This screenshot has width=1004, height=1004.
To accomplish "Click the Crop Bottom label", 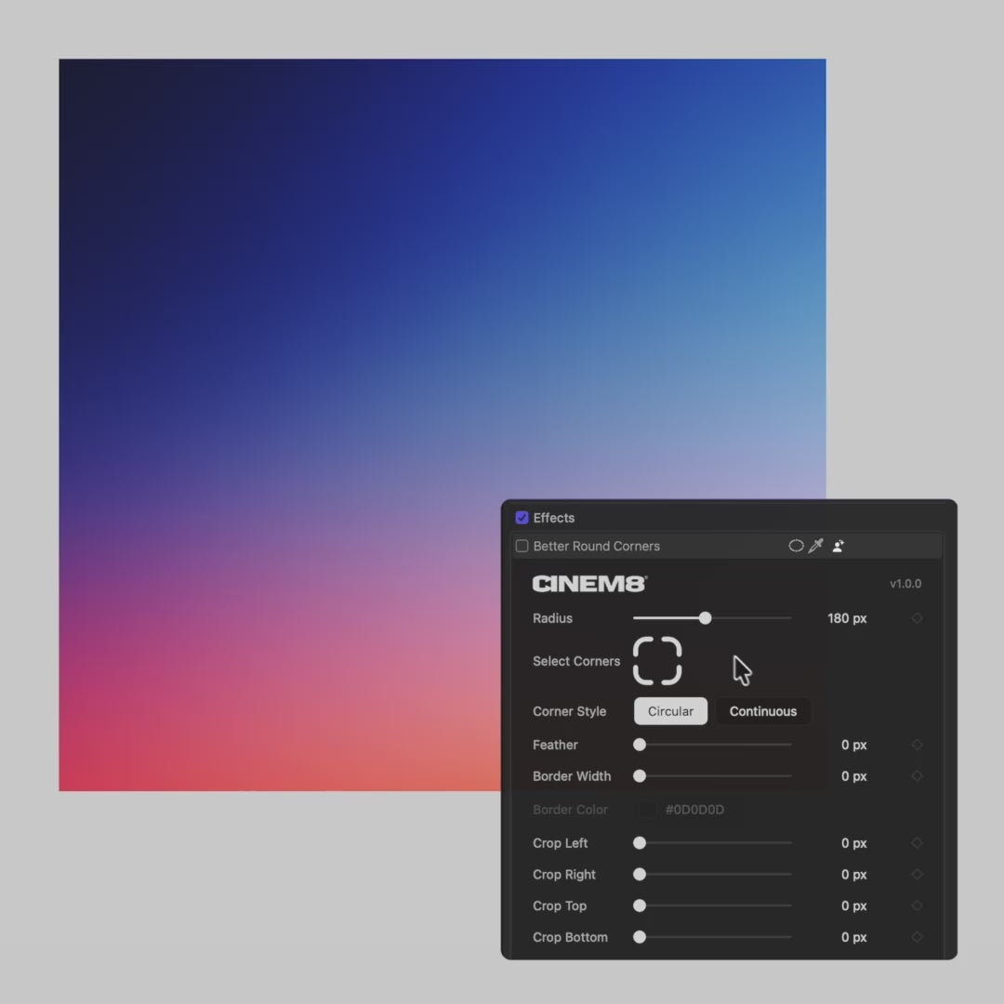I will tap(570, 937).
